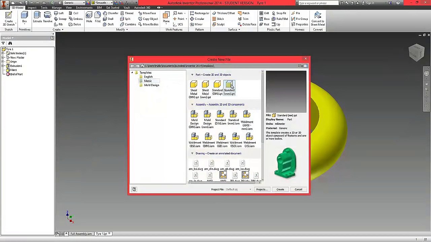Open the Tools ribbon tab
Image resolution: width=431 pixels, height=242 pixels.
[44, 8]
